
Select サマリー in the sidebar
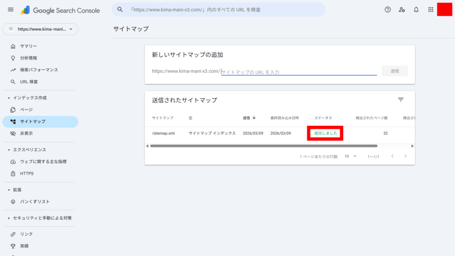pos(28,46)
